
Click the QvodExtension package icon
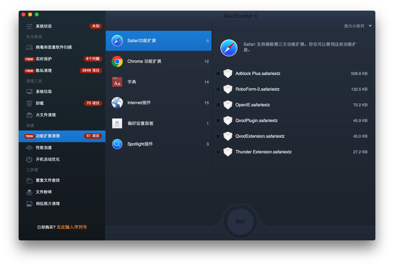tap(228, 136)
